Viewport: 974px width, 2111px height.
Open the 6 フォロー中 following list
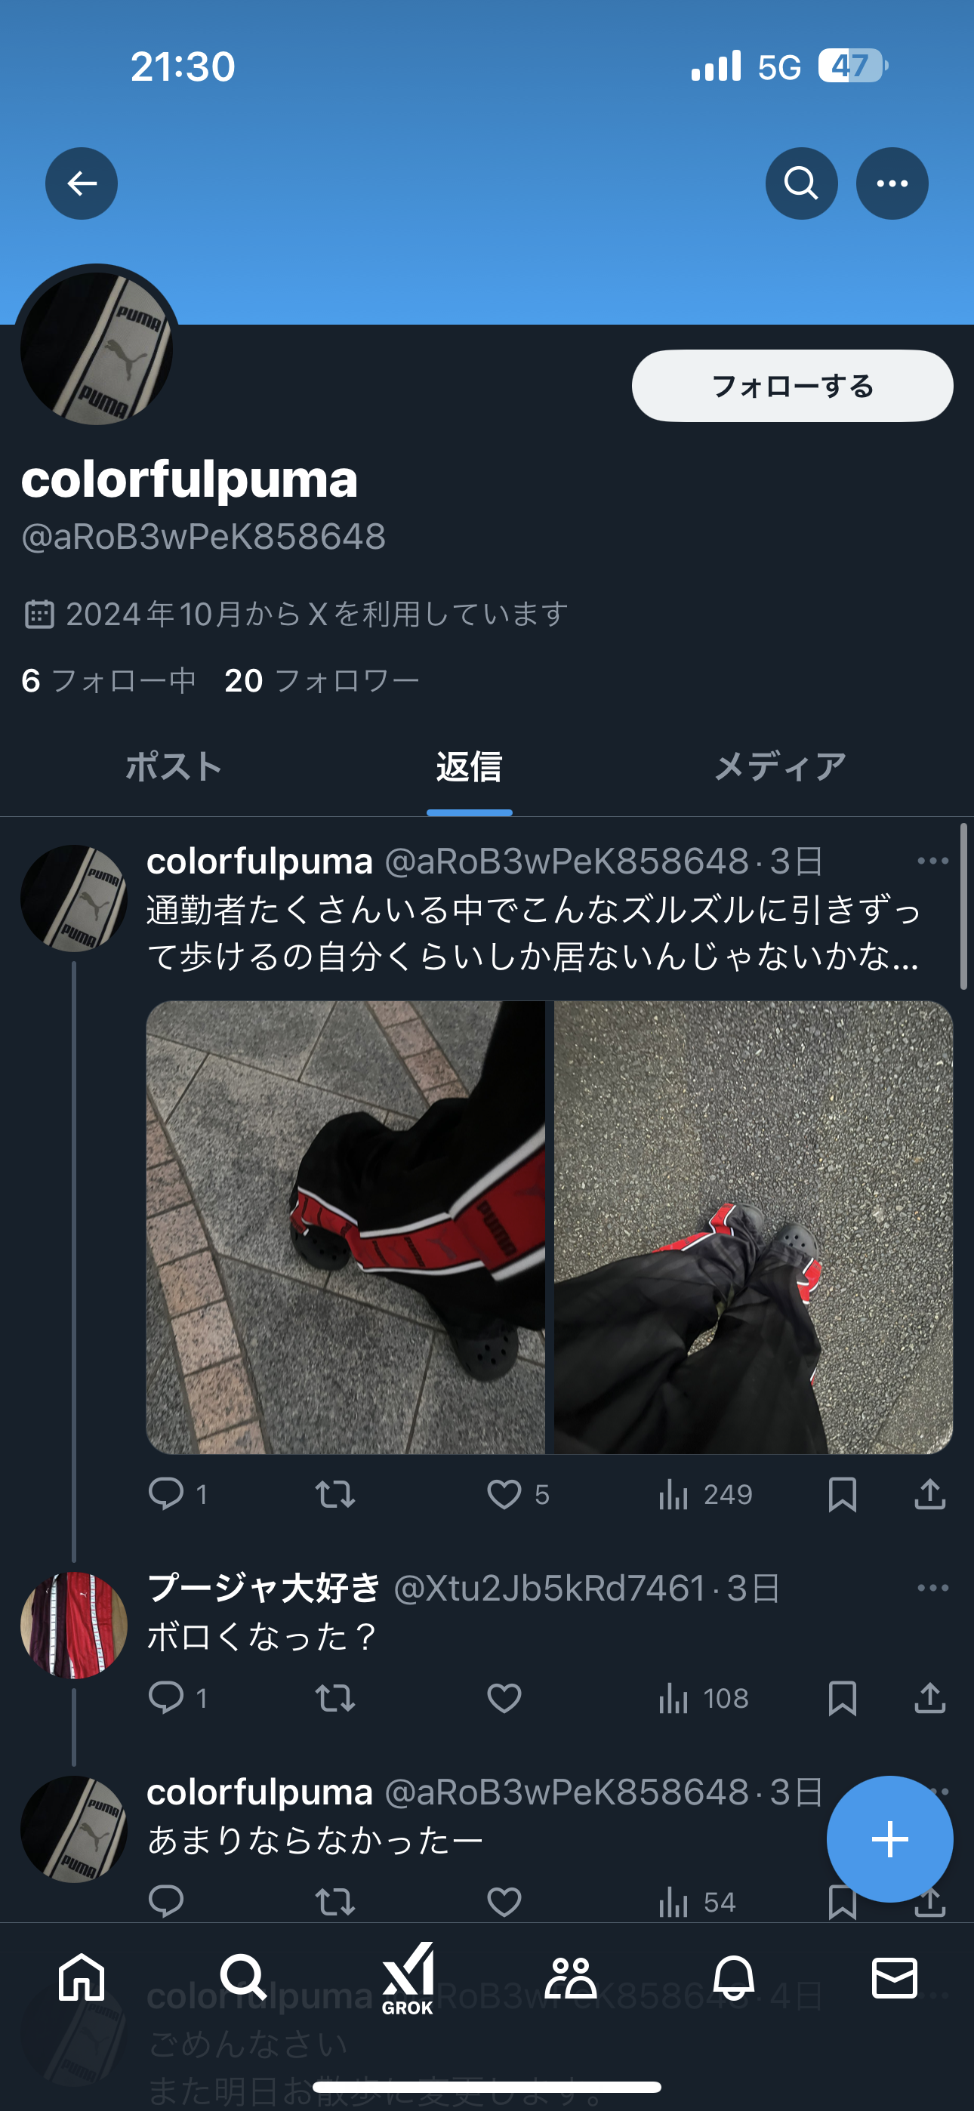[108, 681]
